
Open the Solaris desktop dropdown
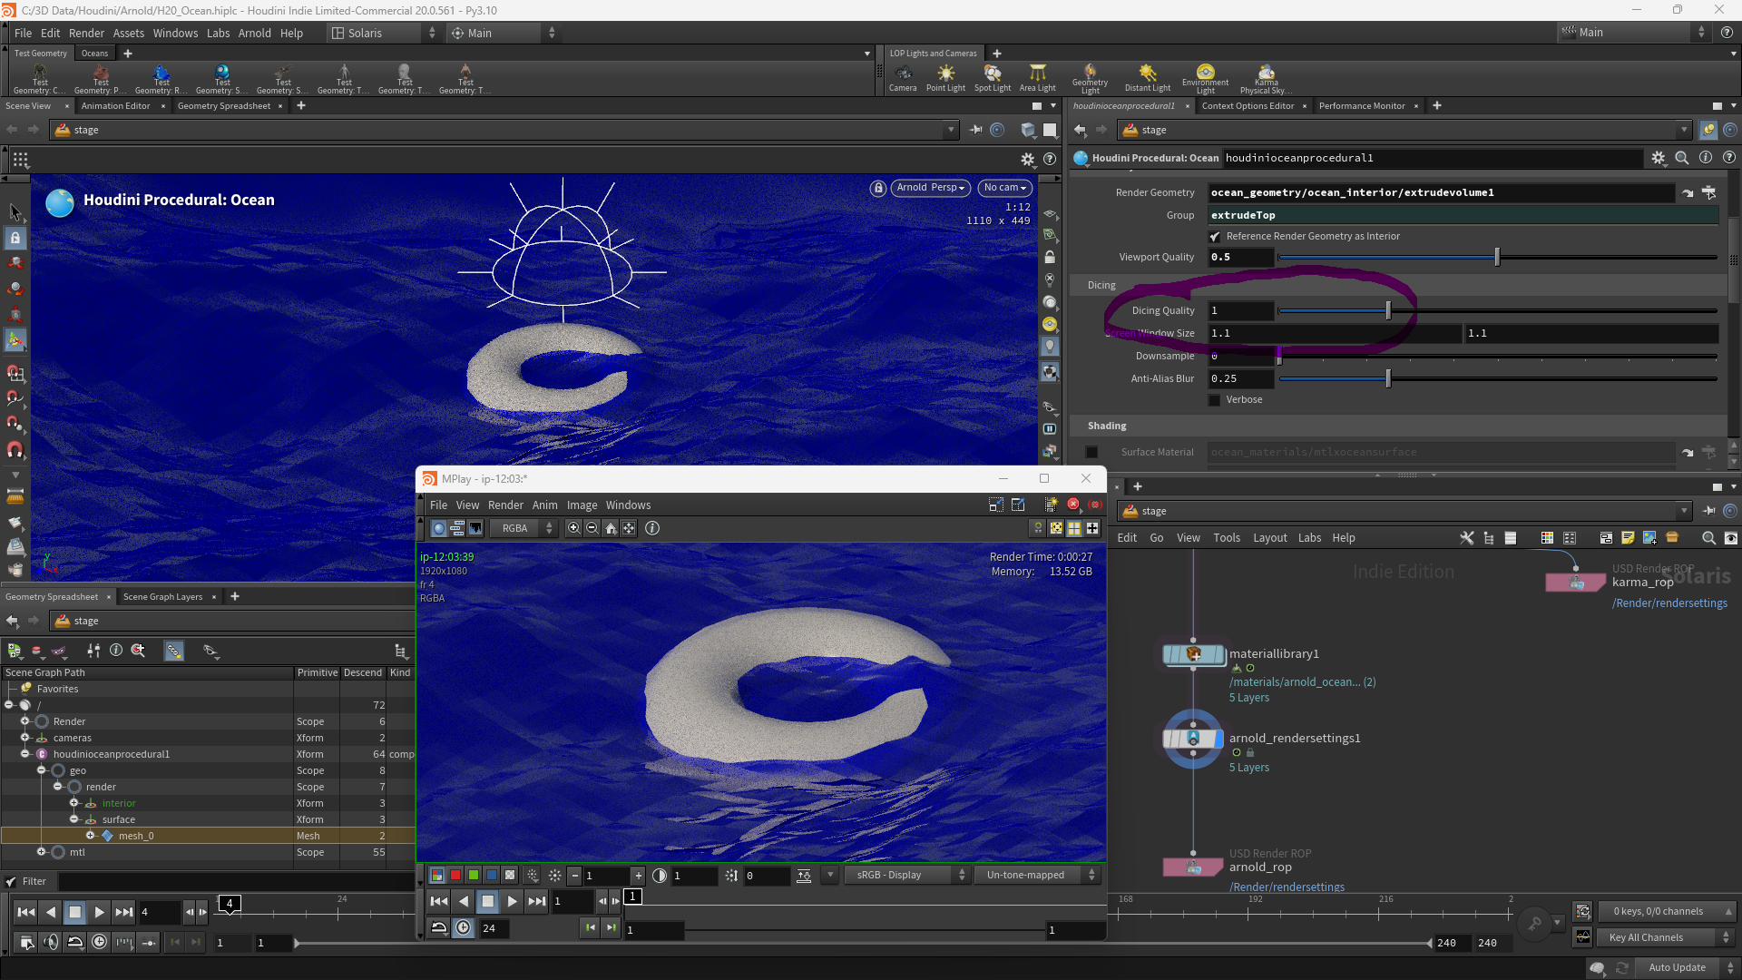[383, 34]
